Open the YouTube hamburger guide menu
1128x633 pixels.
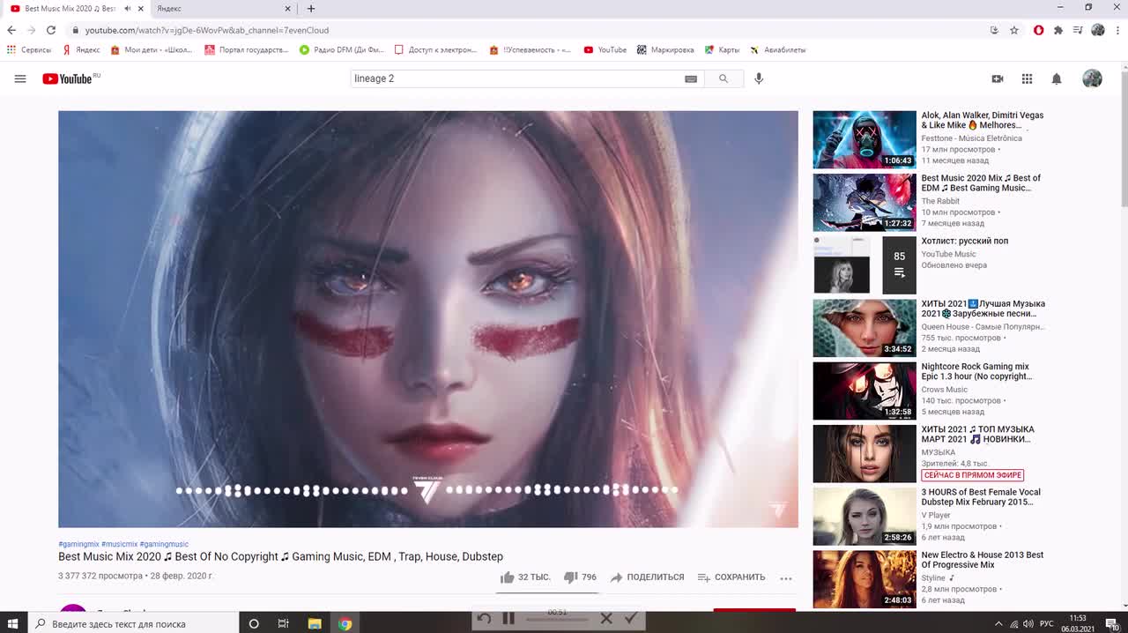(x=20, y=78)
